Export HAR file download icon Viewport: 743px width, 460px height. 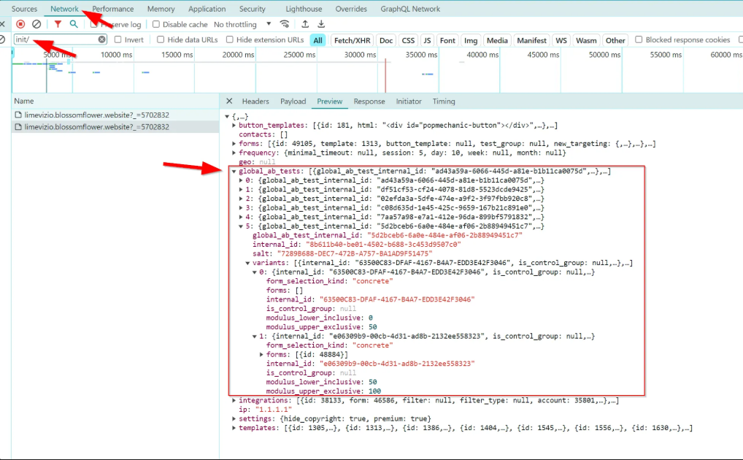pyautogui.click(x=321, y=24)
